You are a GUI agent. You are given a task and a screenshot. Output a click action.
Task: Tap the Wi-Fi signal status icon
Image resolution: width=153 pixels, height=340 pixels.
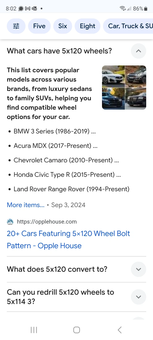tap(123, 8)
